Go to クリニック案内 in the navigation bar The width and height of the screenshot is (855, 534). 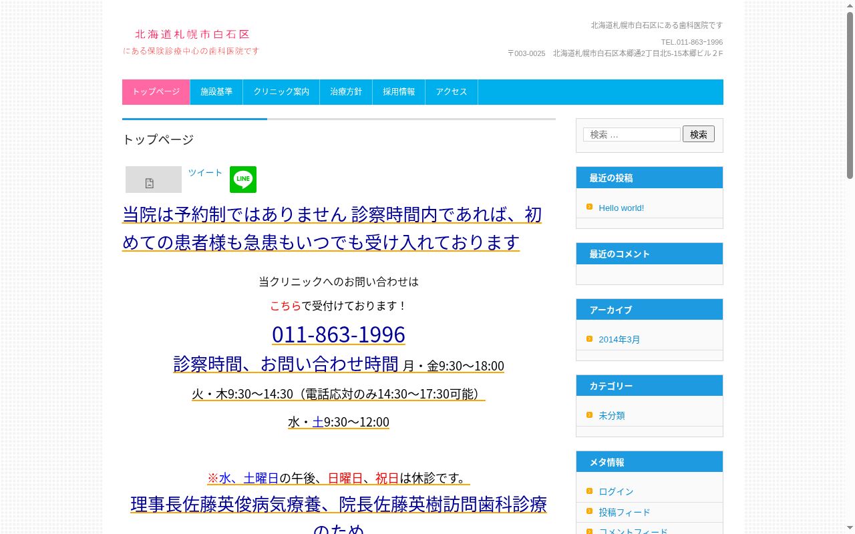[x=281, y=92]
